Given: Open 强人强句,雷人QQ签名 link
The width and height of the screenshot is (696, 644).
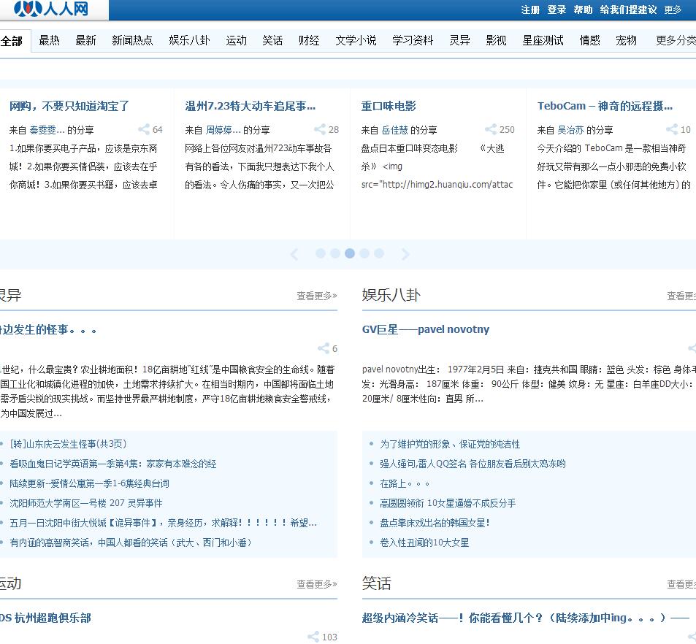Looking at the screenshot, I should click(x=473, y=464).
